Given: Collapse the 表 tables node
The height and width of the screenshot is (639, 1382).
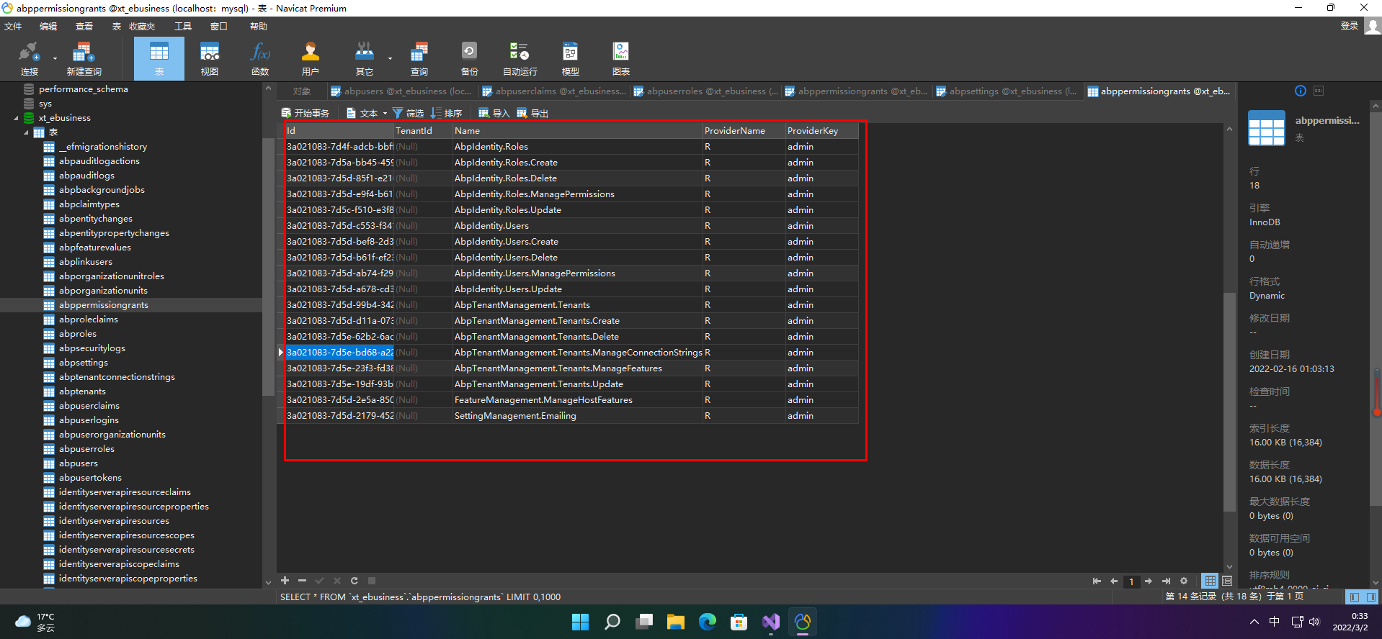Looking at the screenshot, I should tap(26, 132).
